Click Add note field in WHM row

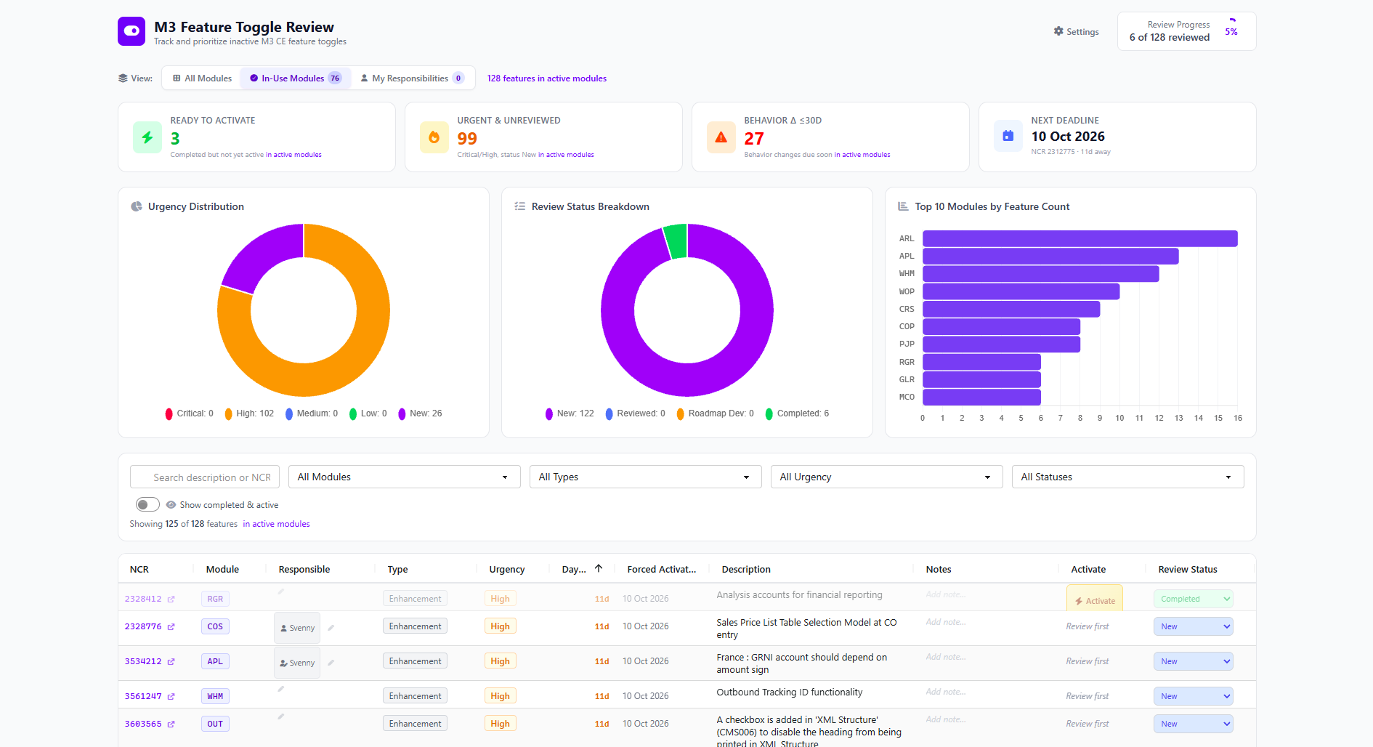[x=946, y=692]
